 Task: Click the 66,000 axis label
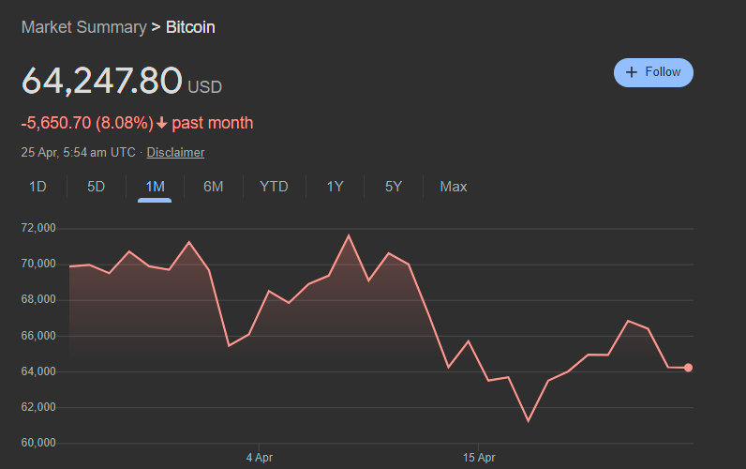coord(38,336)
